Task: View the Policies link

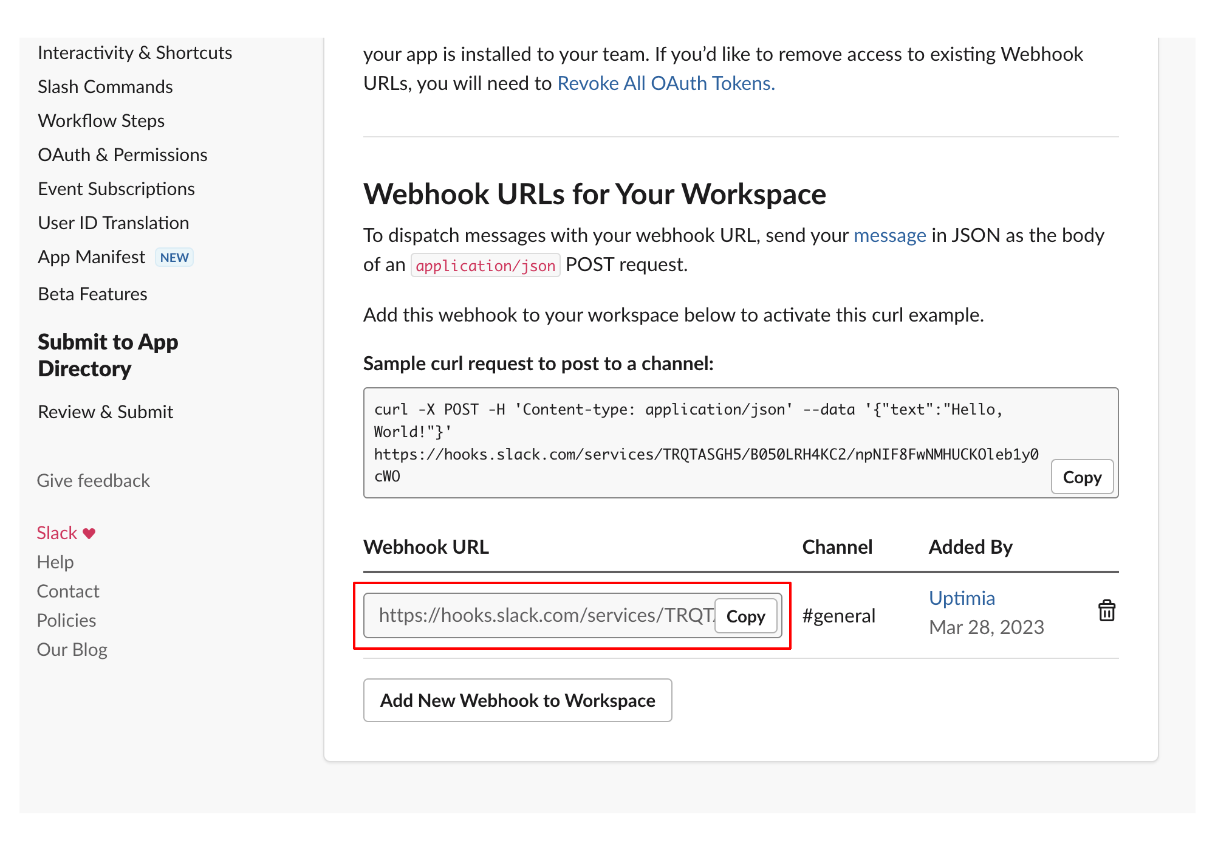Action: click(x=66, y=621)
